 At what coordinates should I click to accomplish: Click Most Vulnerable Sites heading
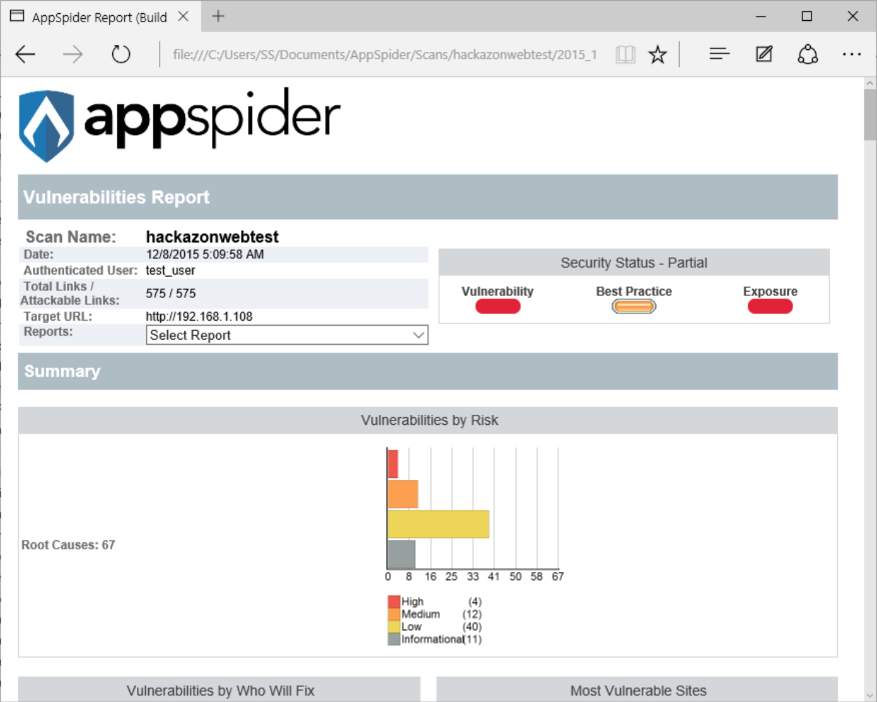pos(639,691)
